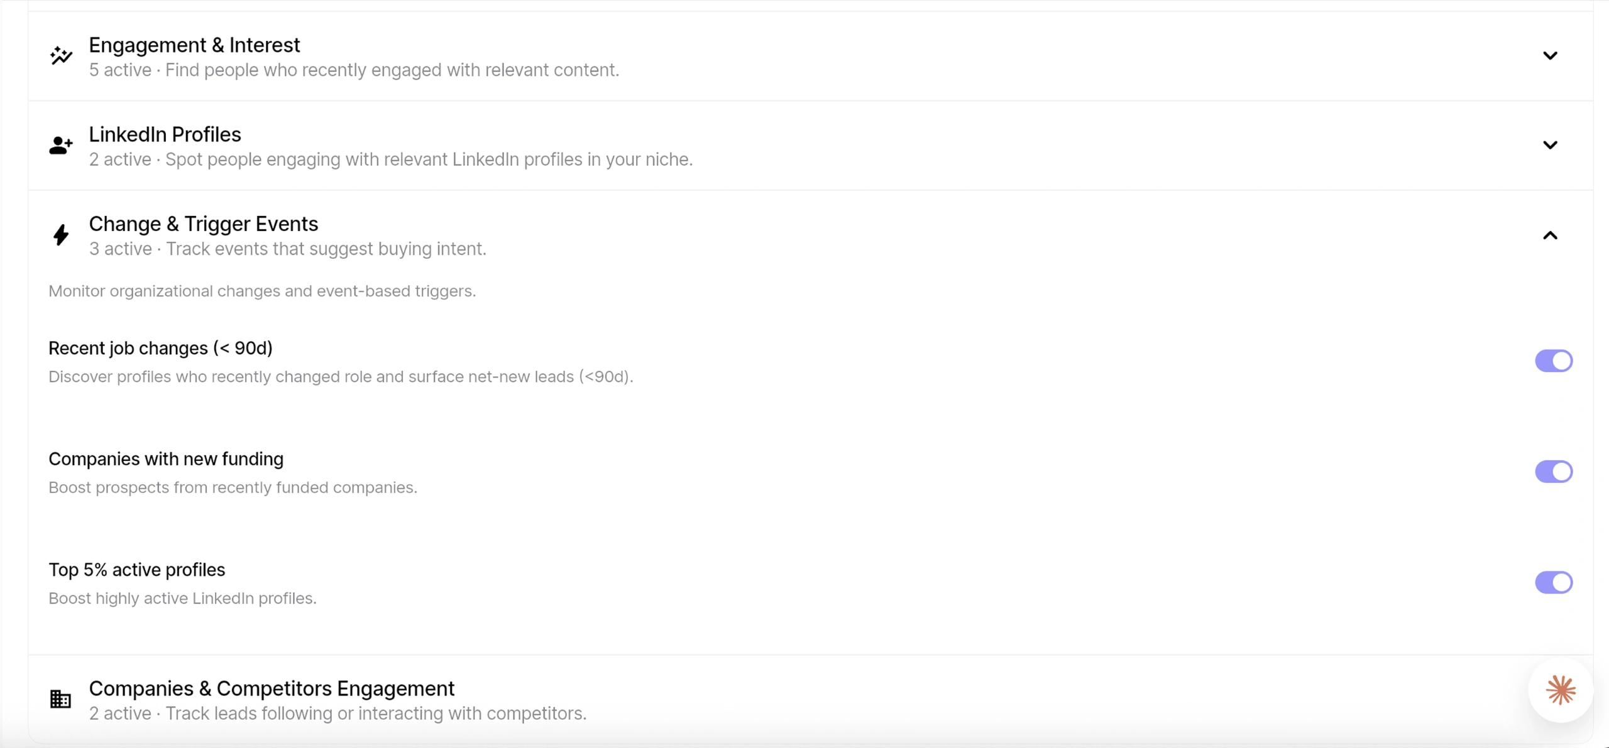This screenshot has height=748, width=1609.
Task: Collapse Change & Trigger Events chevron
Action: [1551, 236]
